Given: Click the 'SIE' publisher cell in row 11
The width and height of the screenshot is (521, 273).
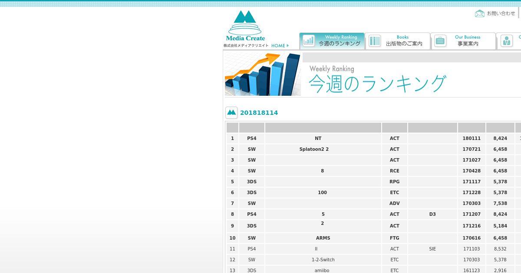Looking at the screenshot, I should tap(432, 249).
